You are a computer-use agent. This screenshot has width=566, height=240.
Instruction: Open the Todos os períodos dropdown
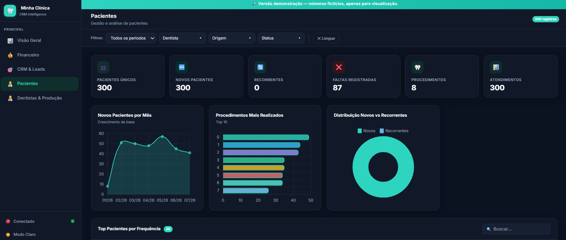click(x=131, y=38)
